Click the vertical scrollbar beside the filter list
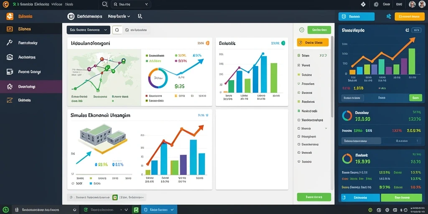This screenshot has height=214, width=428. (332, 76)
